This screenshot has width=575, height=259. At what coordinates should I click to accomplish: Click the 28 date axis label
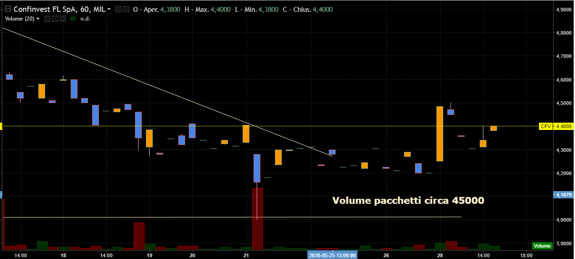click(440, 255)
